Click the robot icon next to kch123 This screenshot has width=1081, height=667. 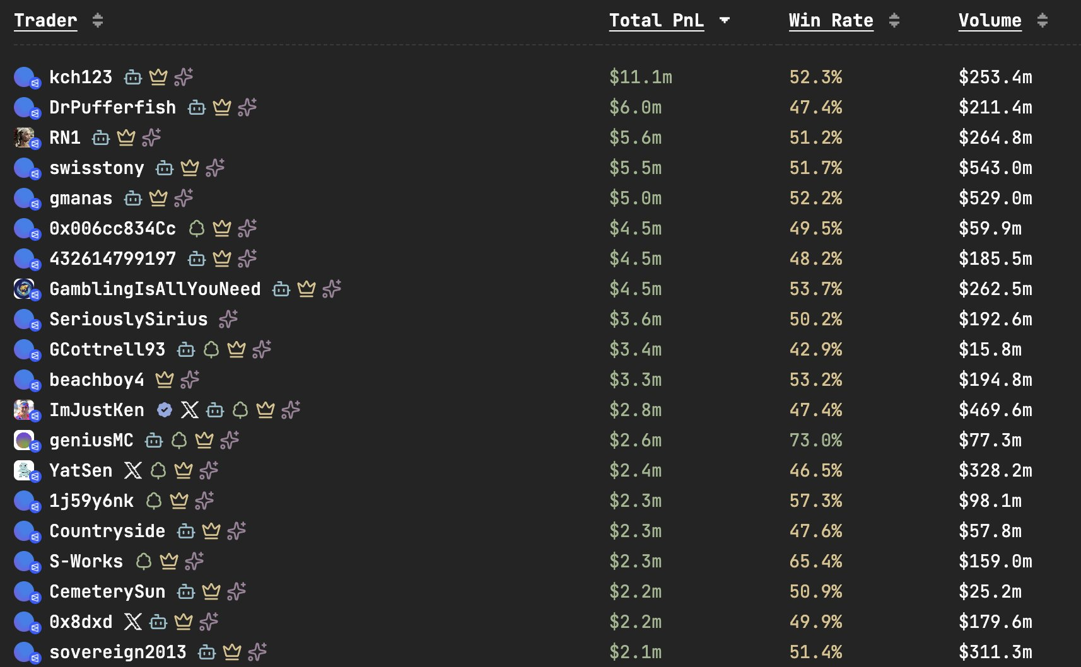(133, 77)
